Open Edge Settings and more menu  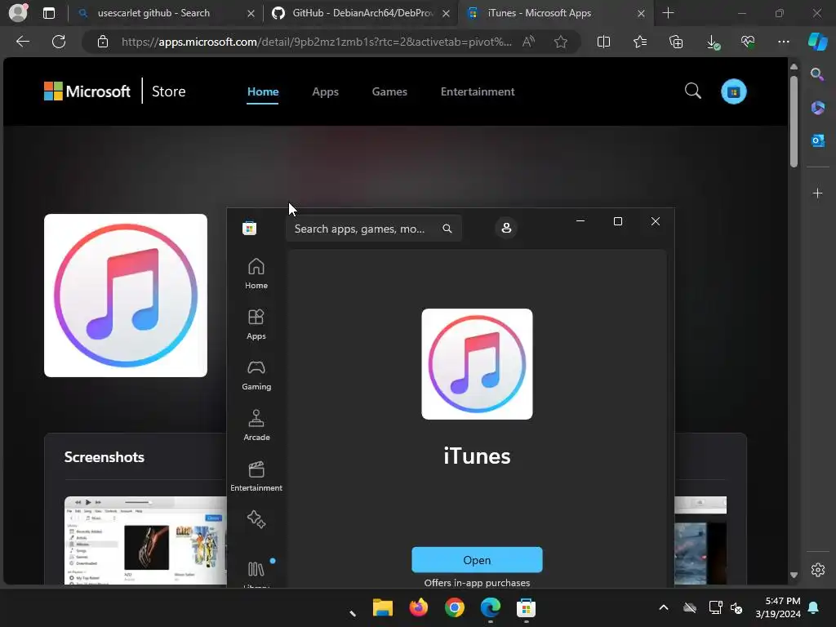(783, 42)
